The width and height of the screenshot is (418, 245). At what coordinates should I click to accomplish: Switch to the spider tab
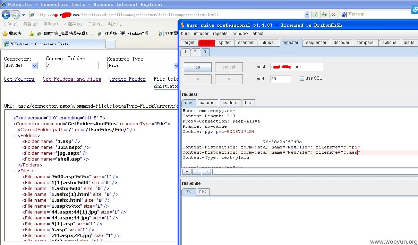[x=225, y=43]
